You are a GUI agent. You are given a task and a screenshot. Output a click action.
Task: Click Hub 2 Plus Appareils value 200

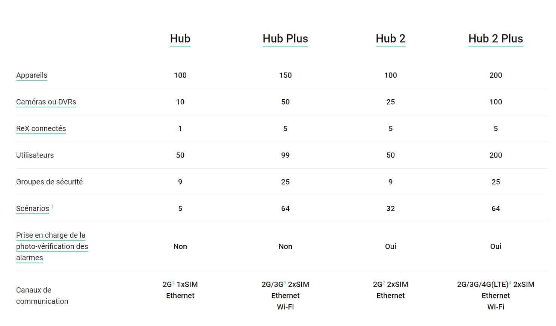(x=496, y=75)
